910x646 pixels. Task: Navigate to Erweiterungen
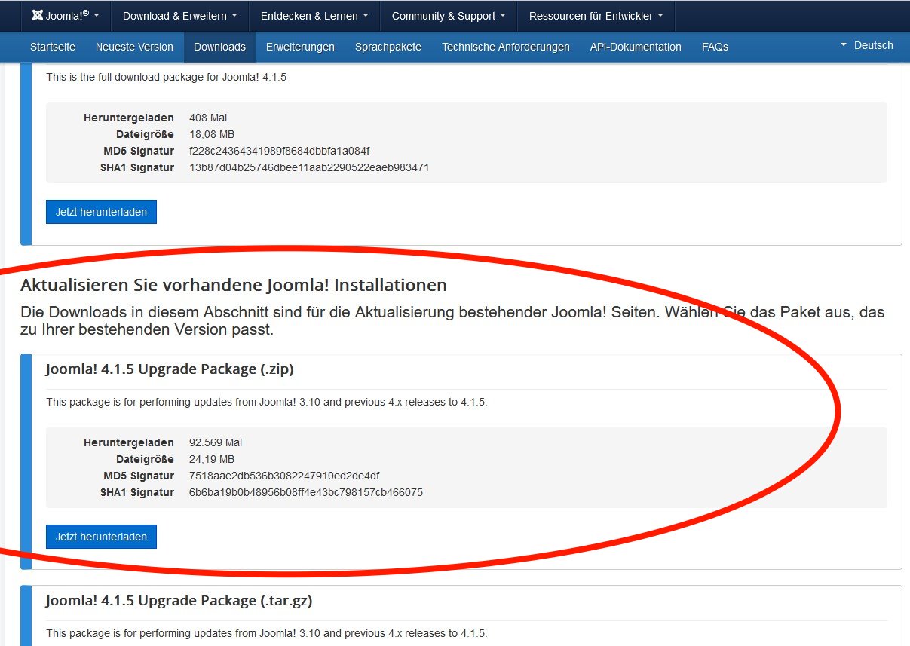click(300, 47)
